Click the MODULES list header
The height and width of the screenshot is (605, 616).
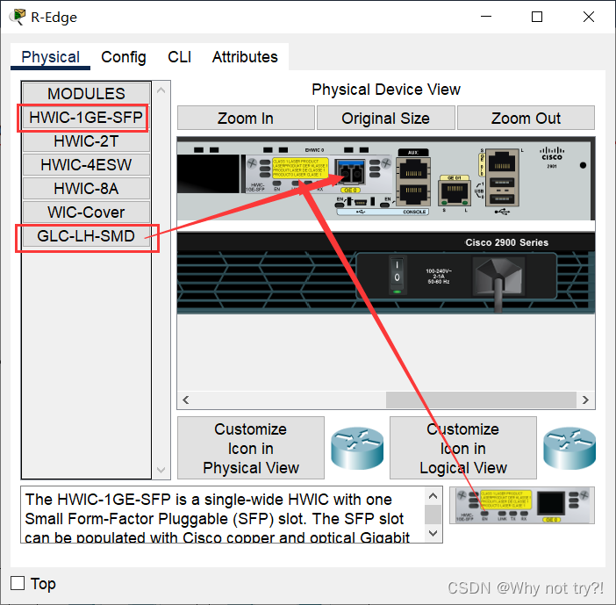(x=86, y=94)
